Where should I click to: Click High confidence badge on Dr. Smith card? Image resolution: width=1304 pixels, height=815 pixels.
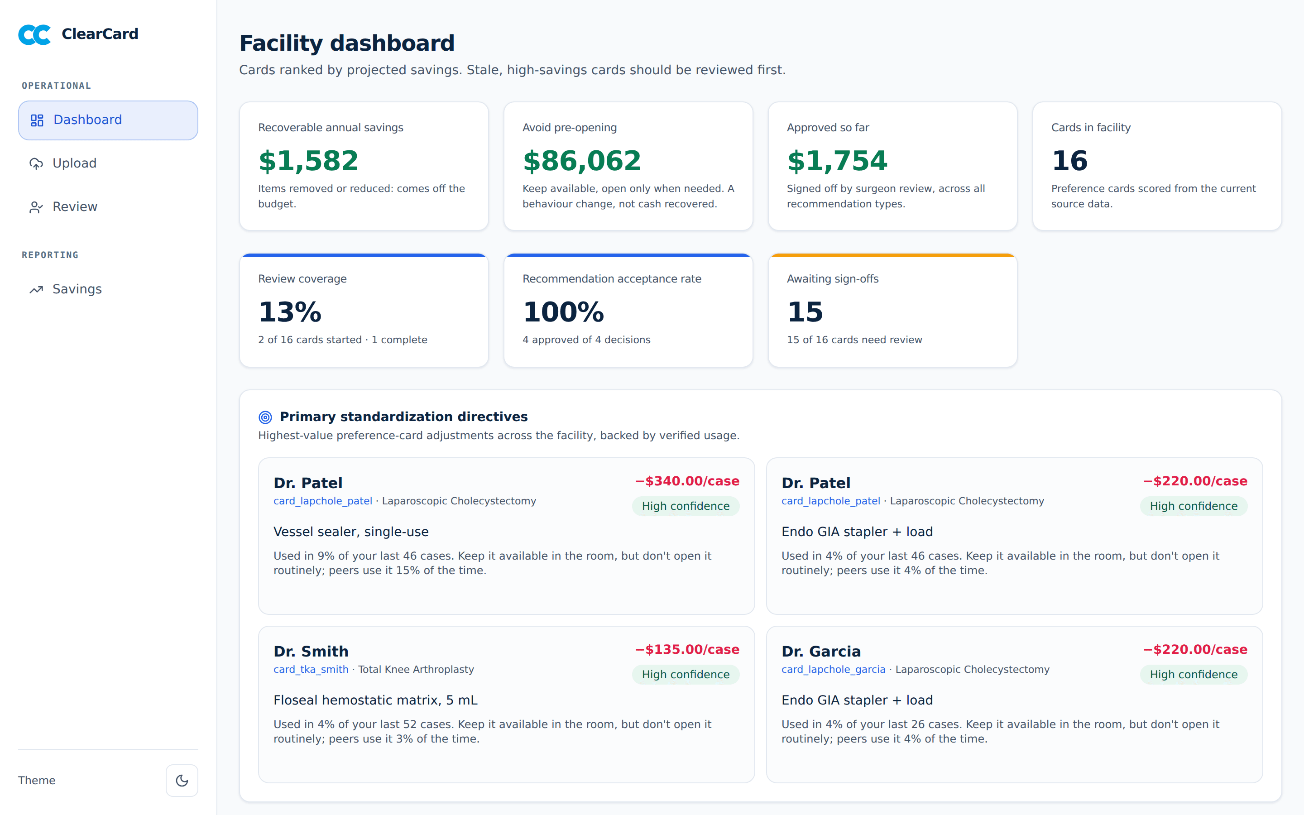pos(686,674)
